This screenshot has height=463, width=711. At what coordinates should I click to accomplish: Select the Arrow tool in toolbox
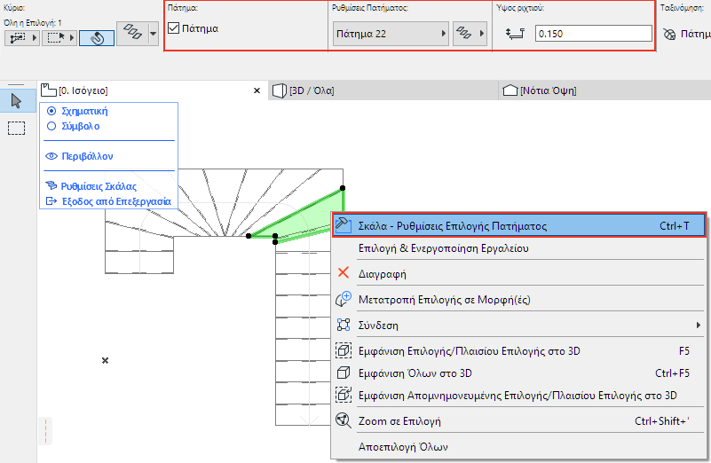[16, 100]
